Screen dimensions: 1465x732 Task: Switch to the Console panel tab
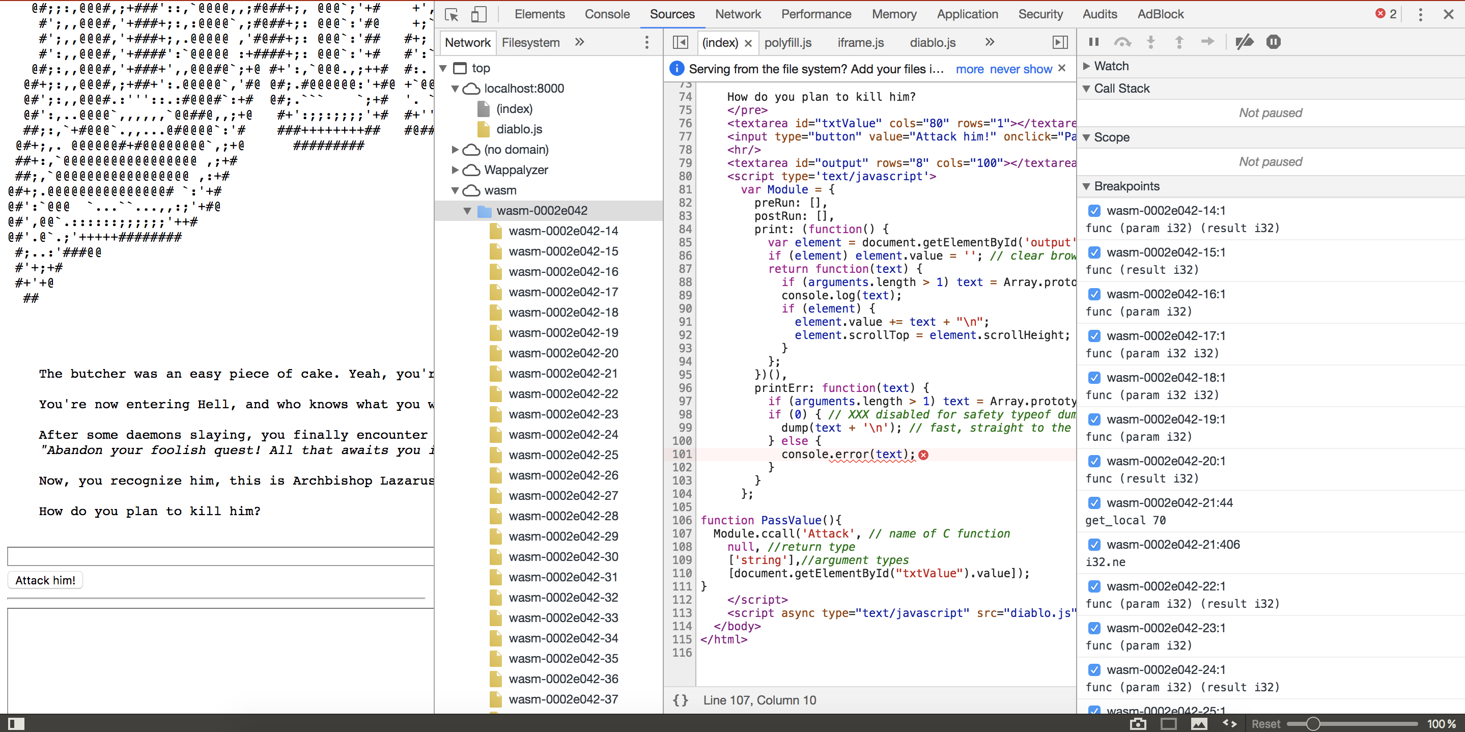pos(607,14)
